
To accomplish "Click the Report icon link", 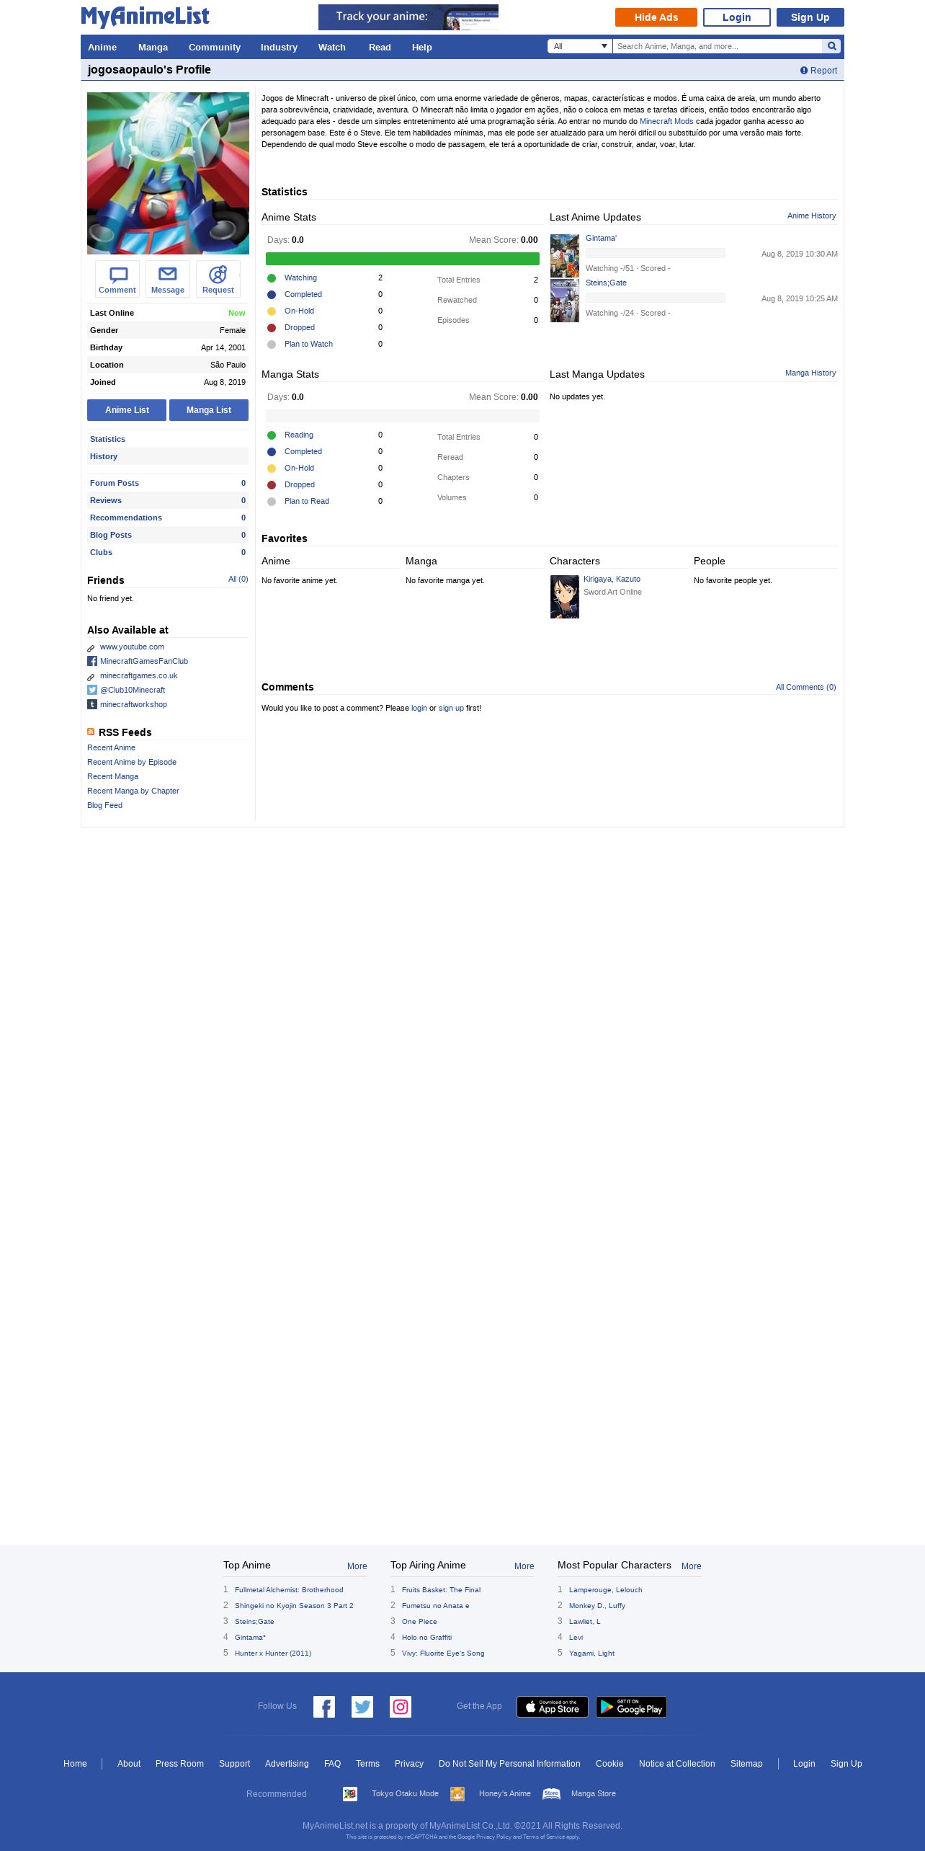I will click(818, 71).
